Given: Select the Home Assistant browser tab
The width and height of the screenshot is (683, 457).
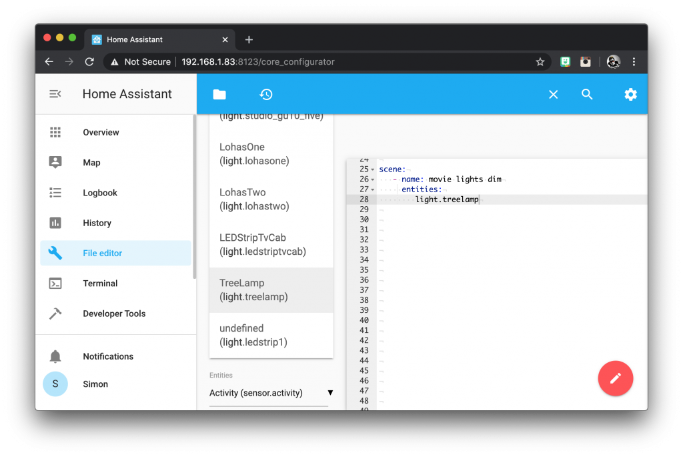Looking at the screenshot, I should click(x=160, y=39).
